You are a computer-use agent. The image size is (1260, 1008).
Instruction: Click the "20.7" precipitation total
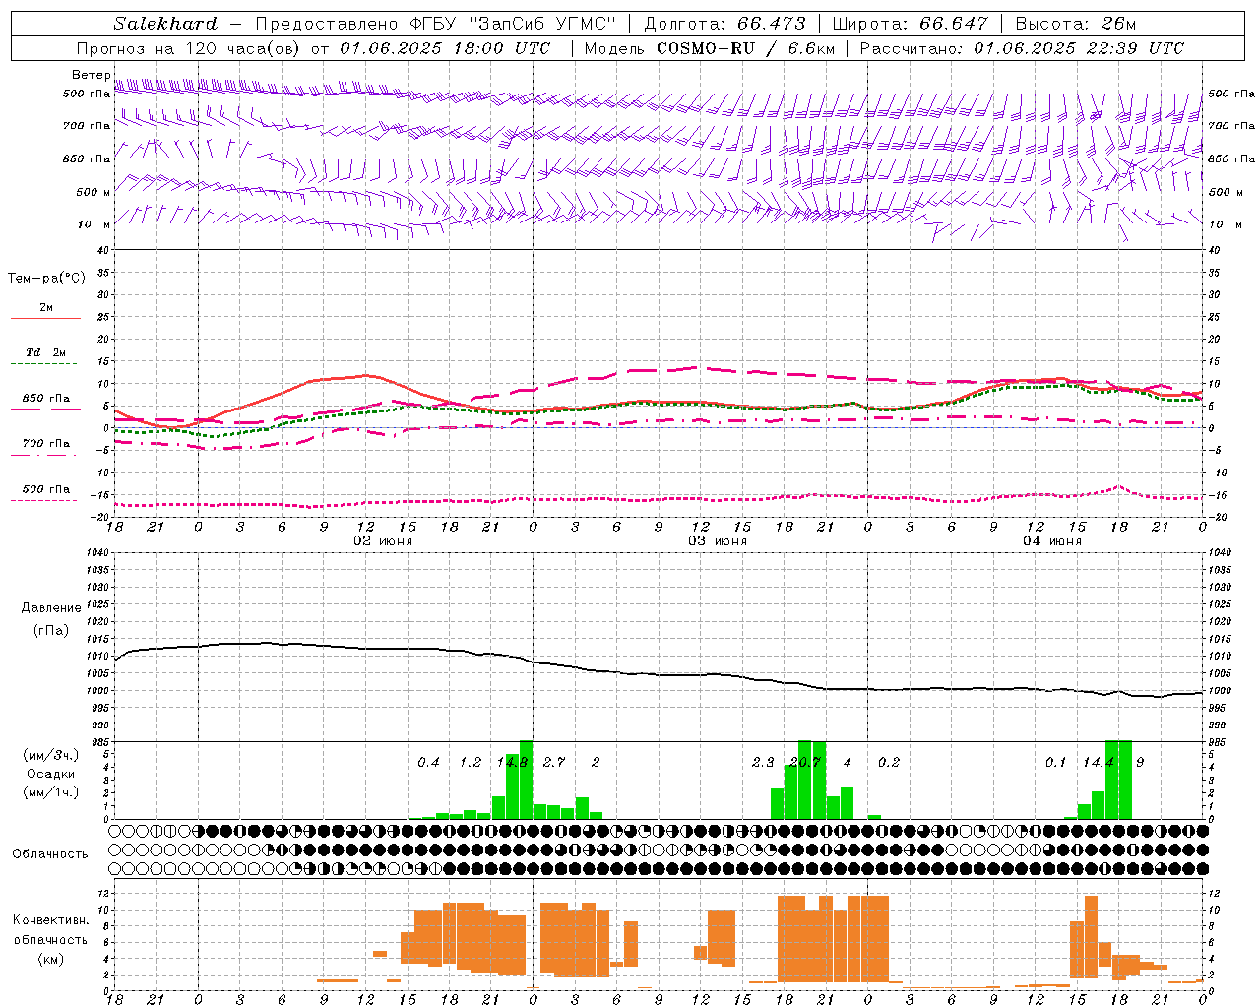coord(805,762)
